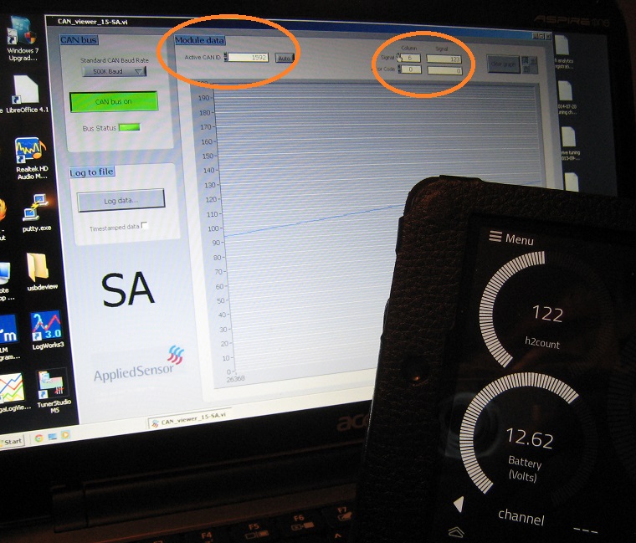Click the Auto button beside Active CAN ID
This screenshot has height=543, width=636.
click(x=284, y=59)
